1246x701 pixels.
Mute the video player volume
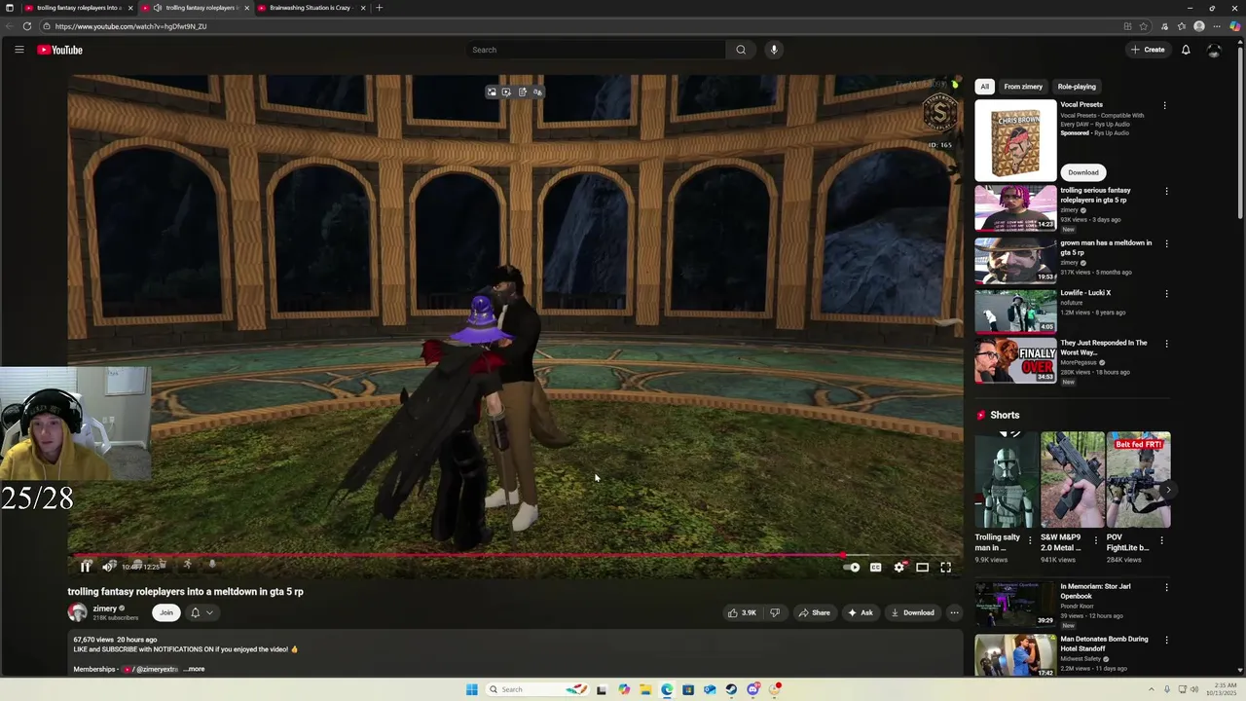(109, 567)
